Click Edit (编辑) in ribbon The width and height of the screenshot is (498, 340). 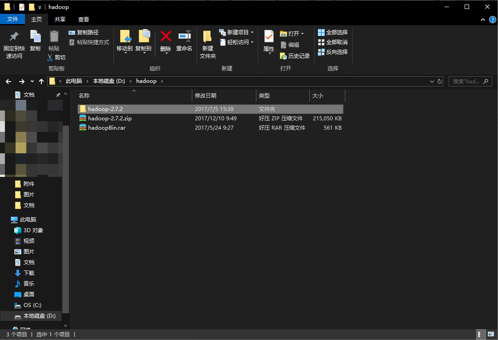click(290, 45)
